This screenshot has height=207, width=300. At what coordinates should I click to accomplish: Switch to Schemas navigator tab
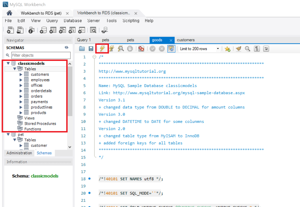[44, 153]
